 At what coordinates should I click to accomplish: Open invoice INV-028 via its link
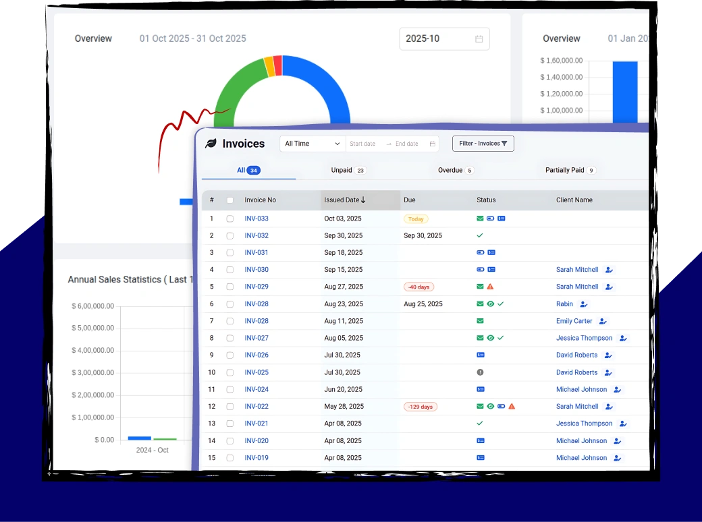[256, 303]
